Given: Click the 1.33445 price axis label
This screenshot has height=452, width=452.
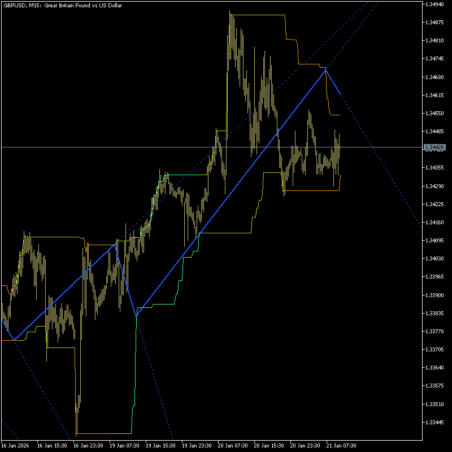Looking at the screenshot, I should (x=436, y=422).
